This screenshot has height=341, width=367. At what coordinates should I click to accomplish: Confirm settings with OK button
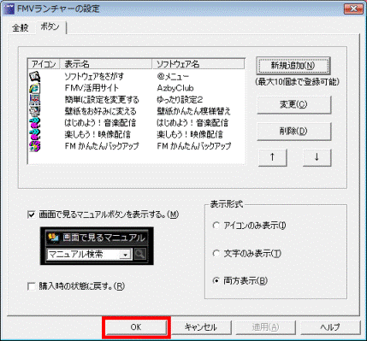tap(136, 327)
